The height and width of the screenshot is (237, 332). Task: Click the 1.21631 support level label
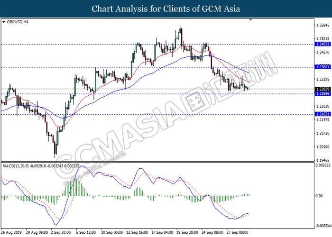(323, 114)
